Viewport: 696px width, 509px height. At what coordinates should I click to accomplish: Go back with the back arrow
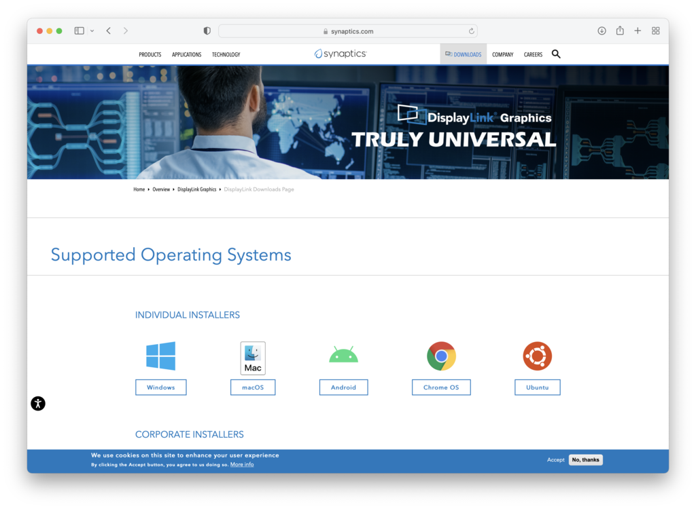(x=109, y=31)
